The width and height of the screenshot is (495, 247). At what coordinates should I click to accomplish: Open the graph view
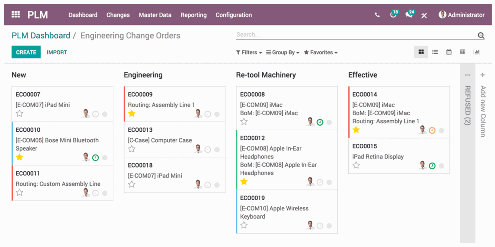(477, 52)
